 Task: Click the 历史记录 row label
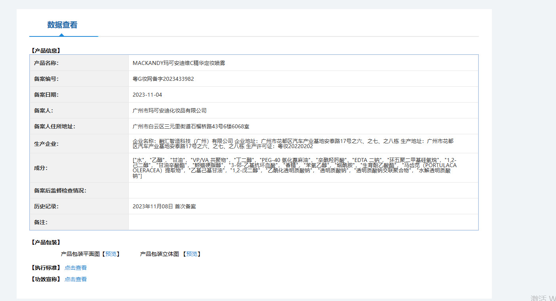click(46, 206)
